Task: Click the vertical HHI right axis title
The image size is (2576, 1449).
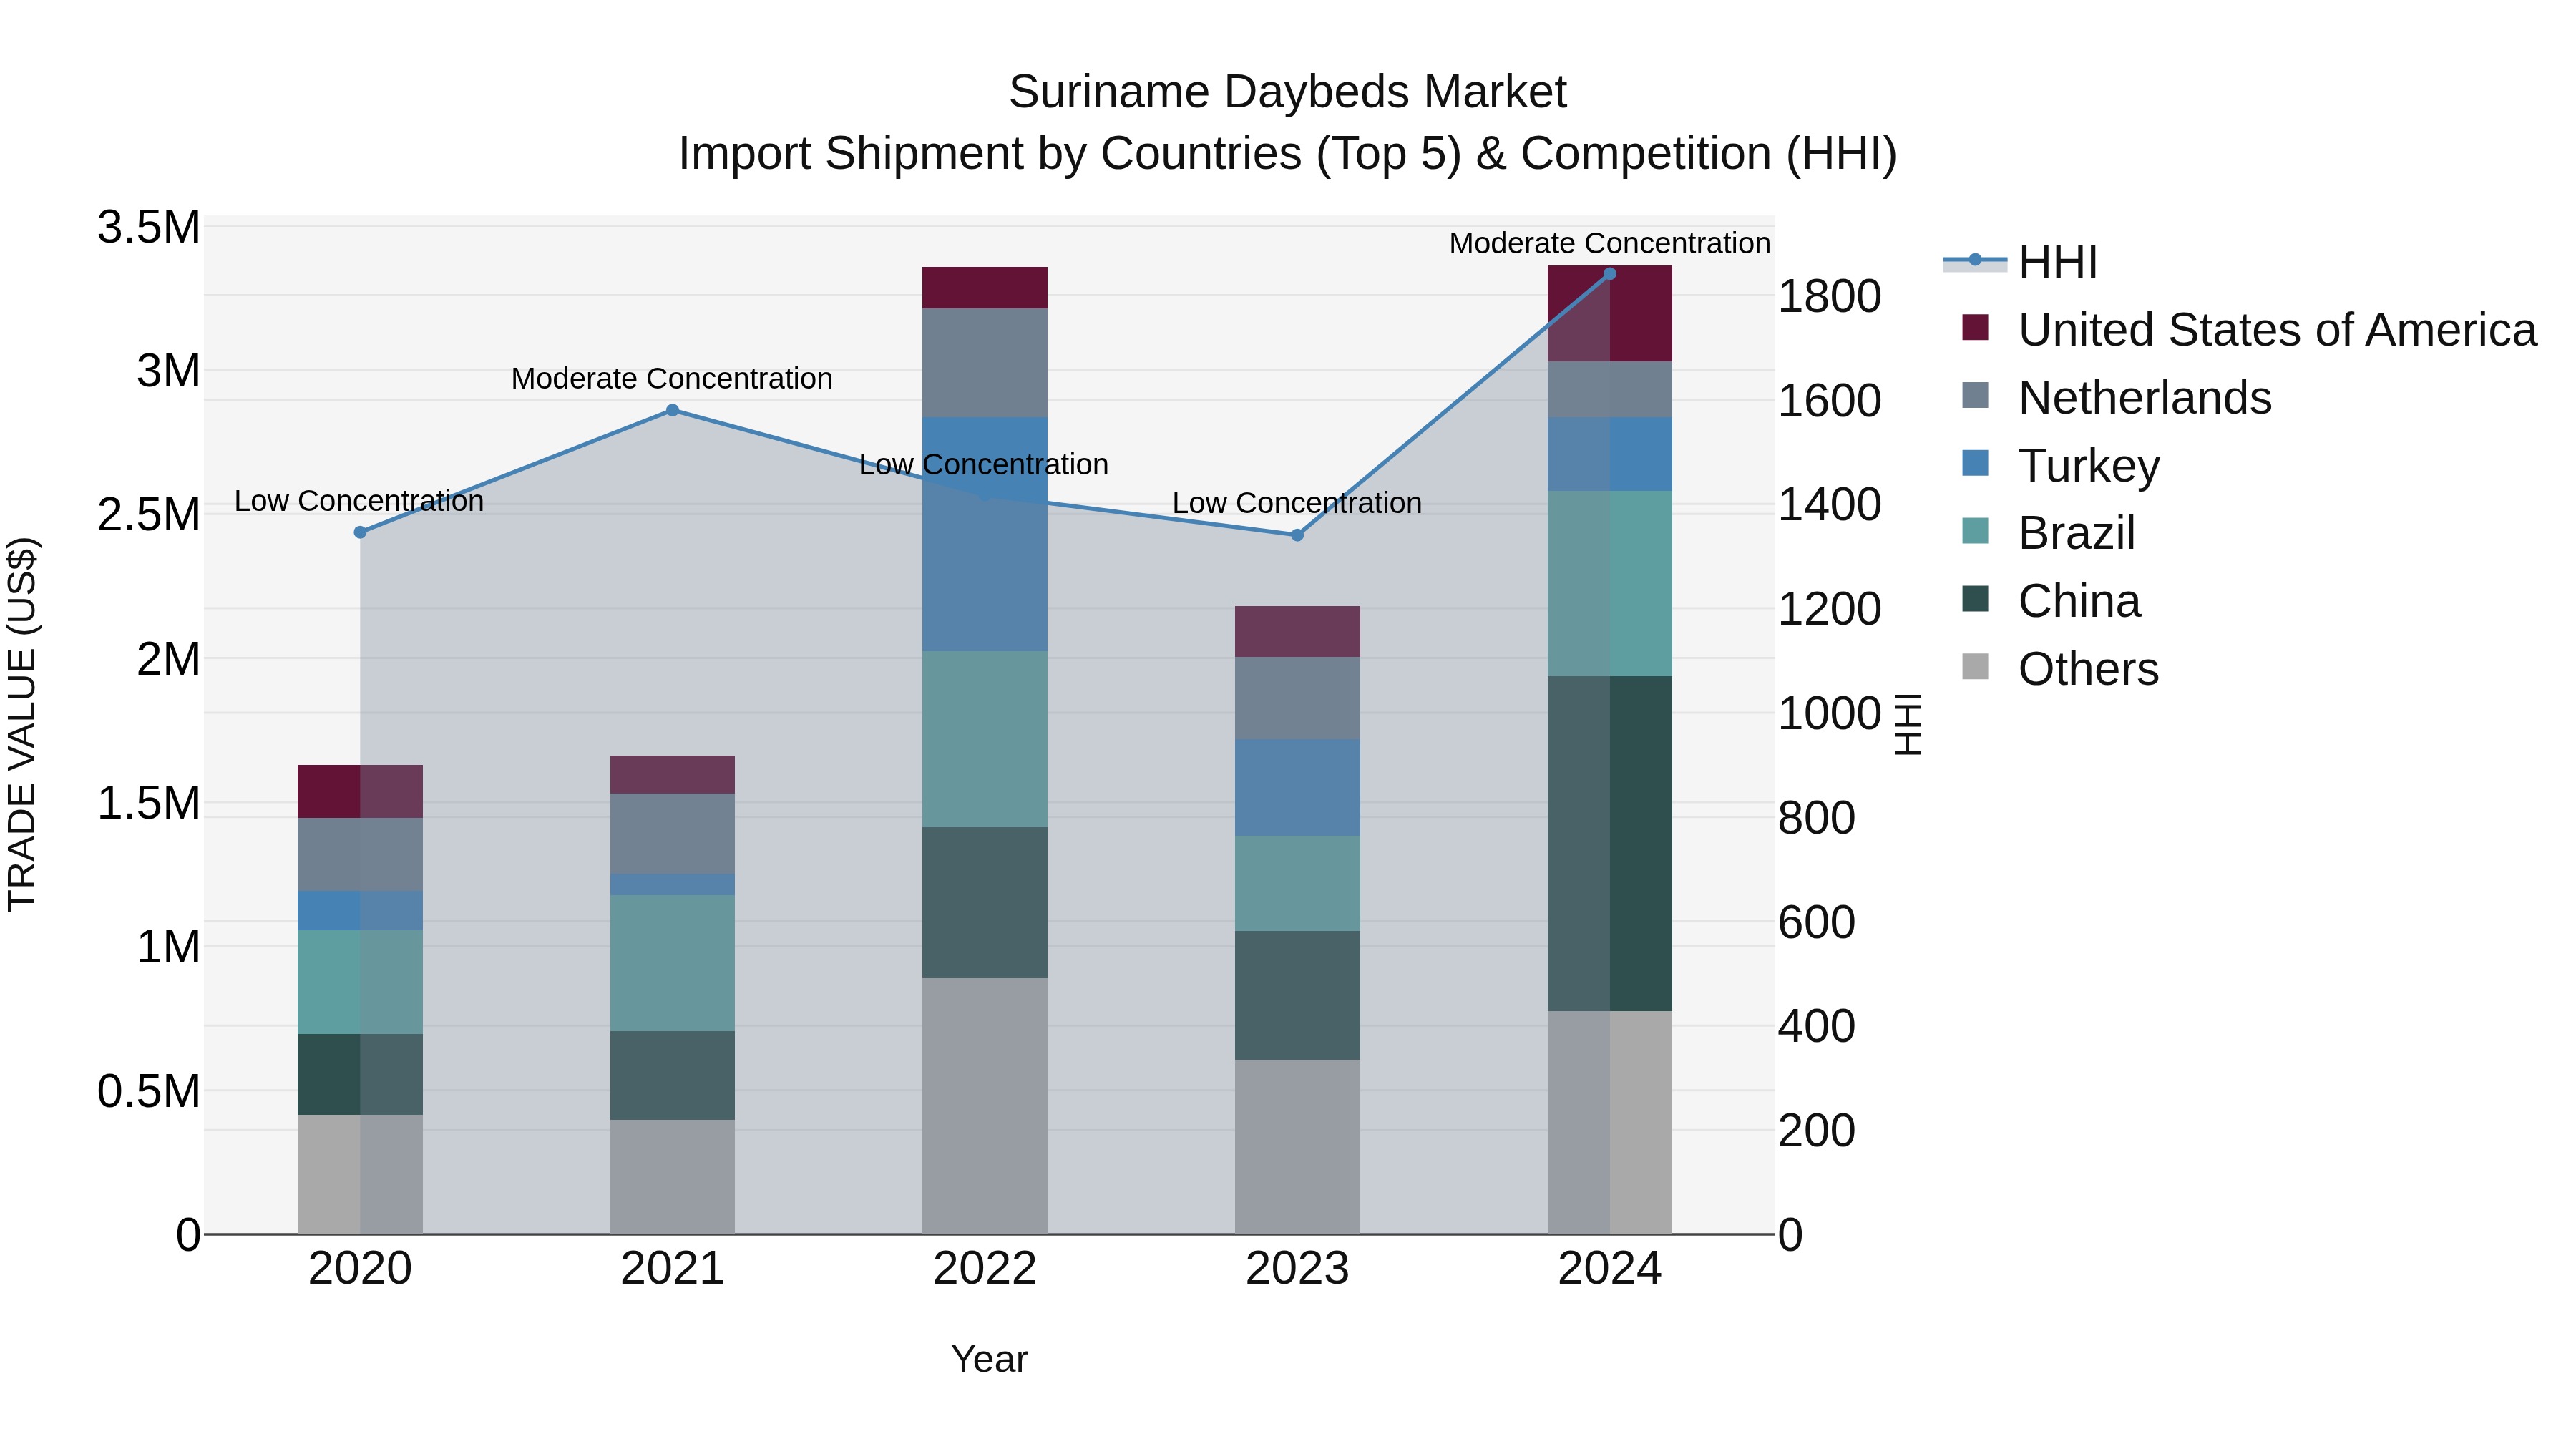Action: coord(1908,724)
